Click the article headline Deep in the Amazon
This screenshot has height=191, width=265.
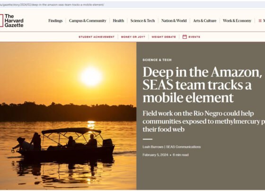202,85
